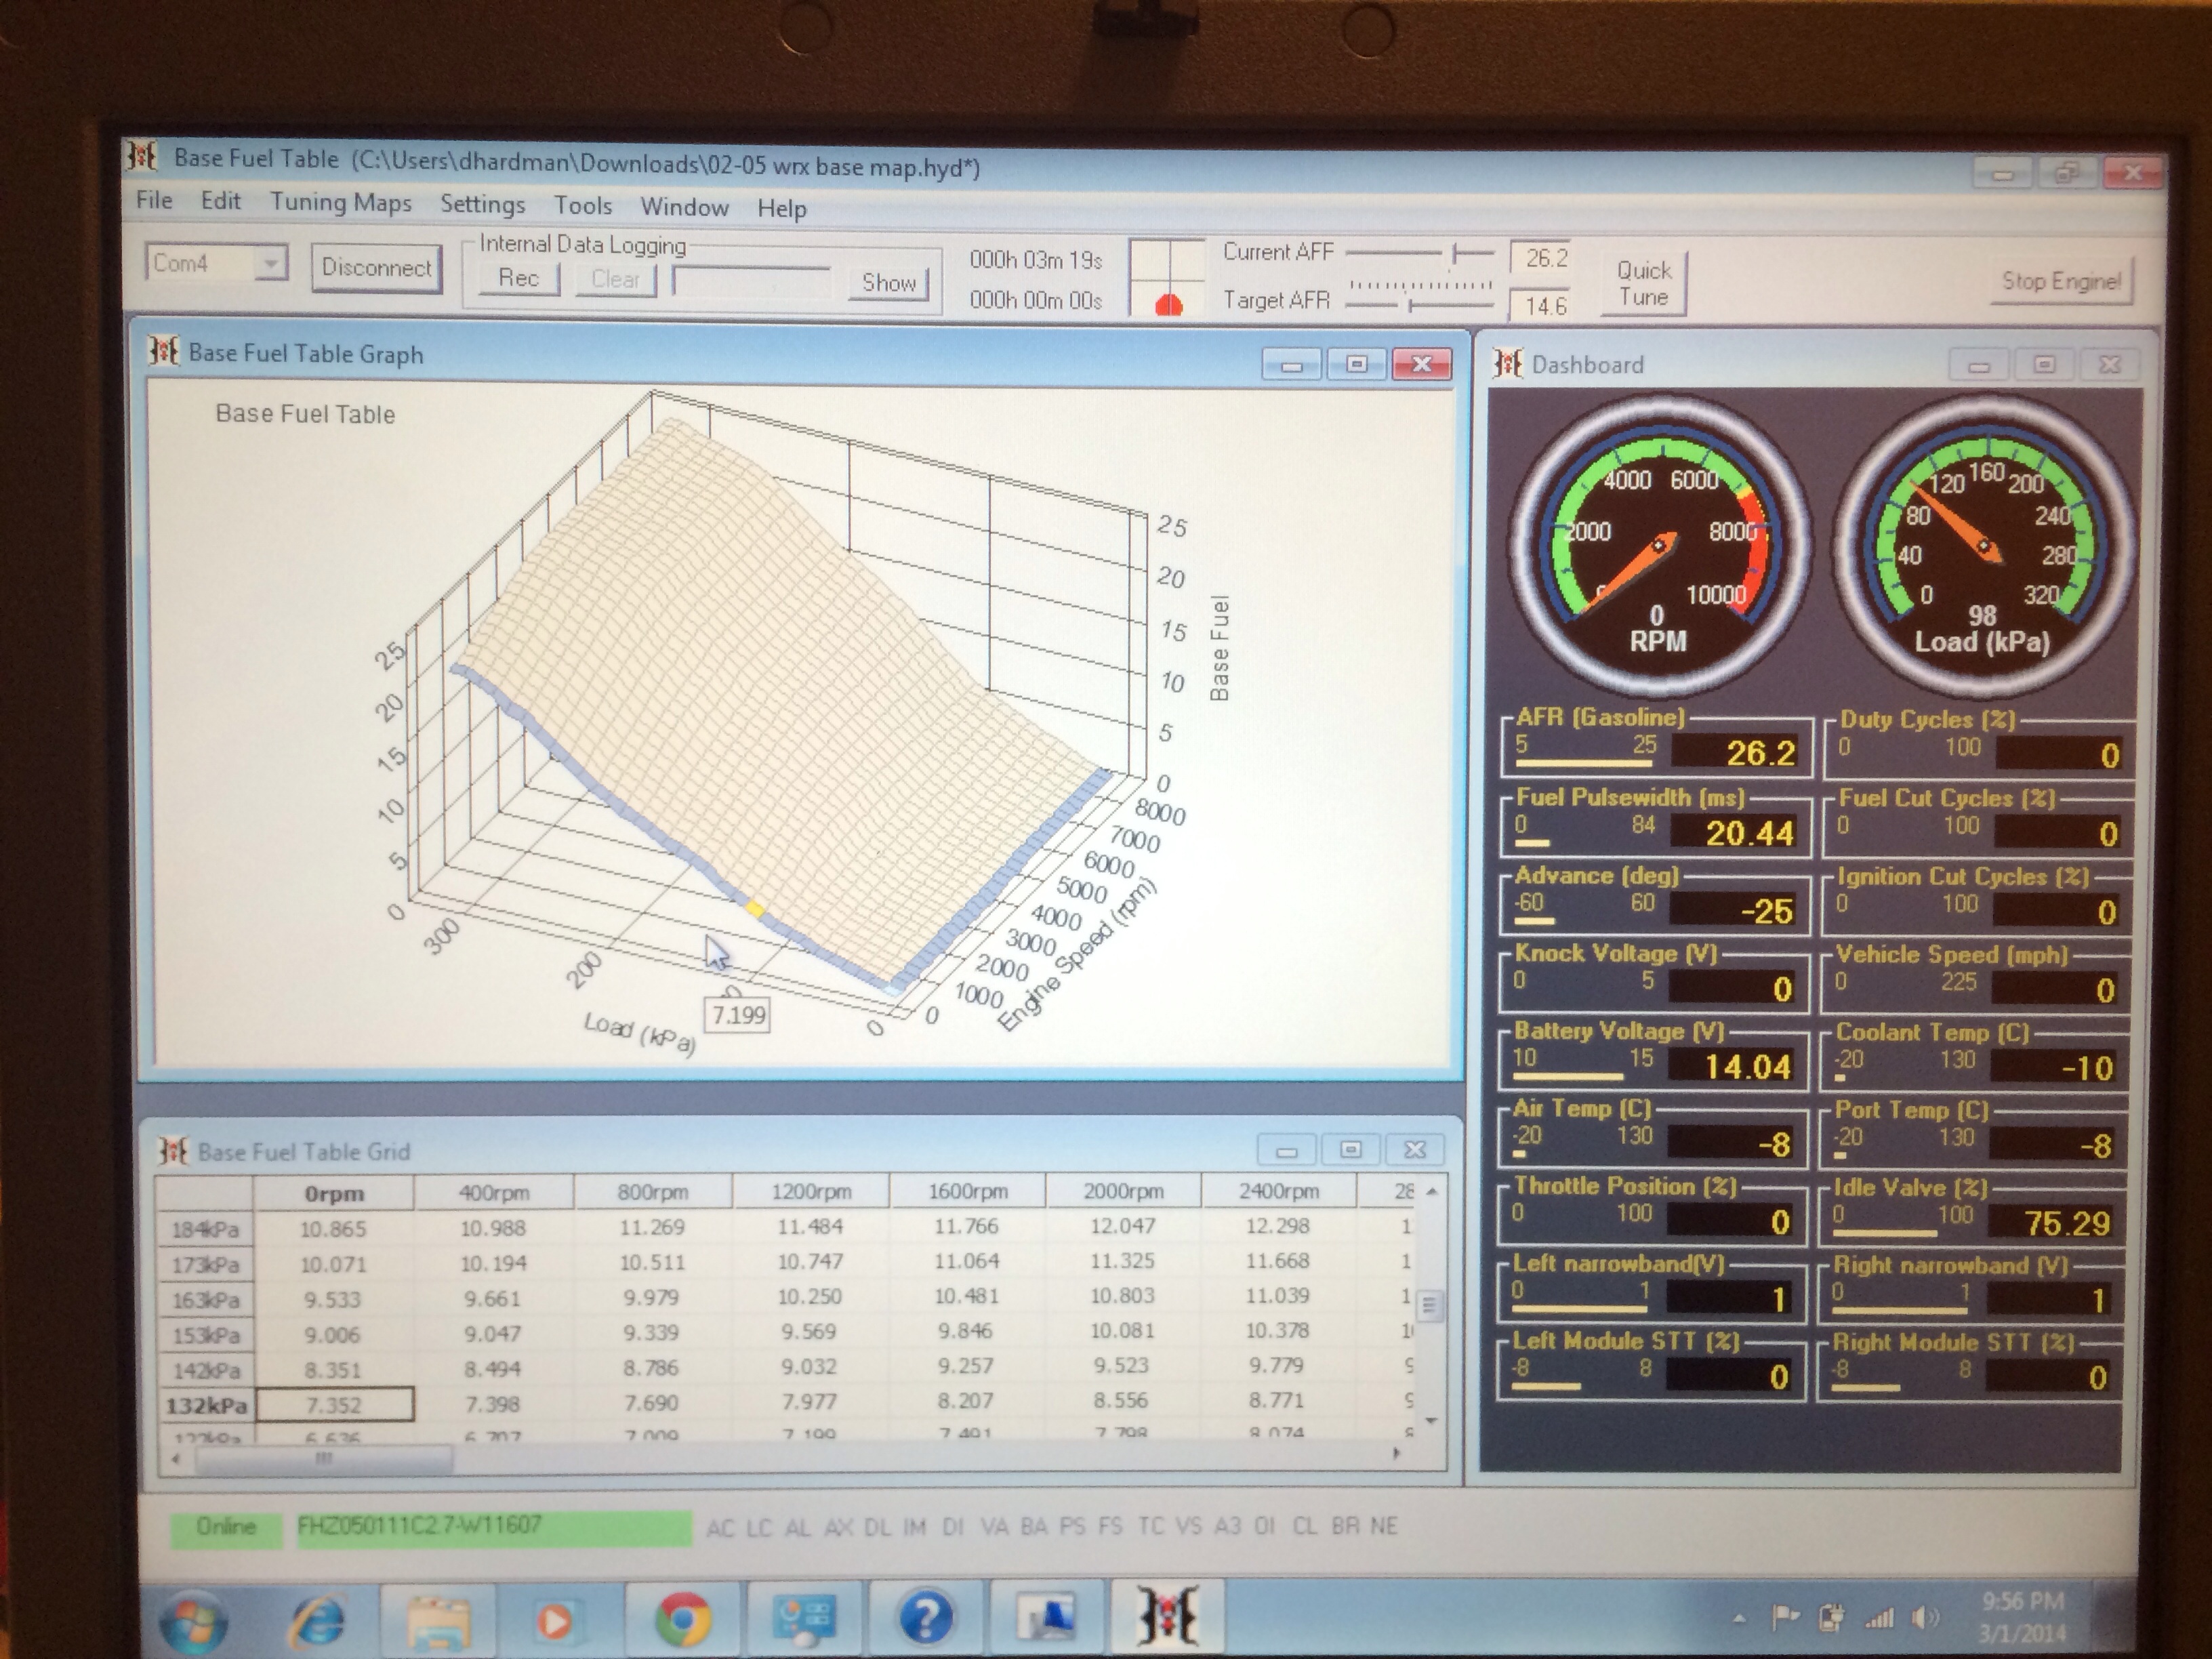Open the Tuning Maps menu
The width and height of the screenshot is (2212, 1659).
[340, 203]
